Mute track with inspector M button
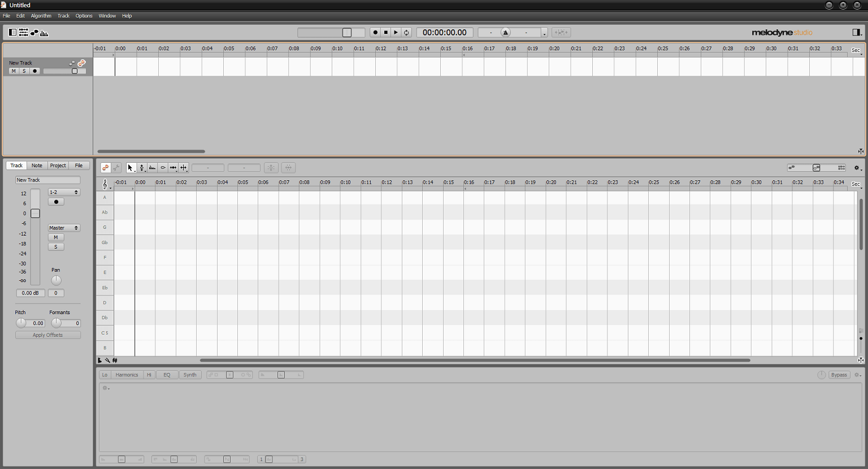Screen dimensions: 868x469 tap(56, 237)
